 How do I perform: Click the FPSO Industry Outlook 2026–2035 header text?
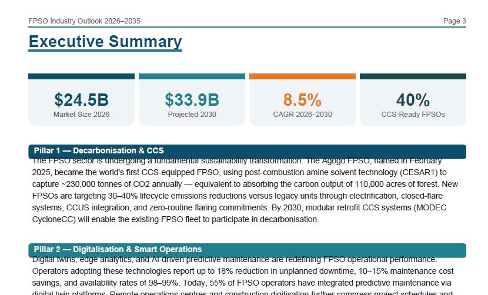click(84, 21)
